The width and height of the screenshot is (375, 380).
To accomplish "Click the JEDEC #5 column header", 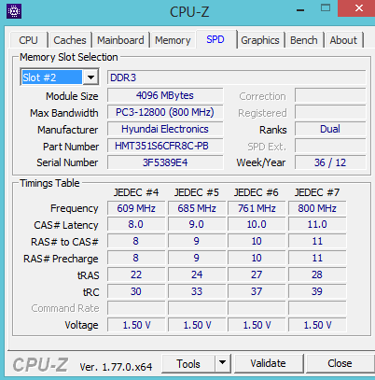I will pyautogui.click(x=197, y=192).
